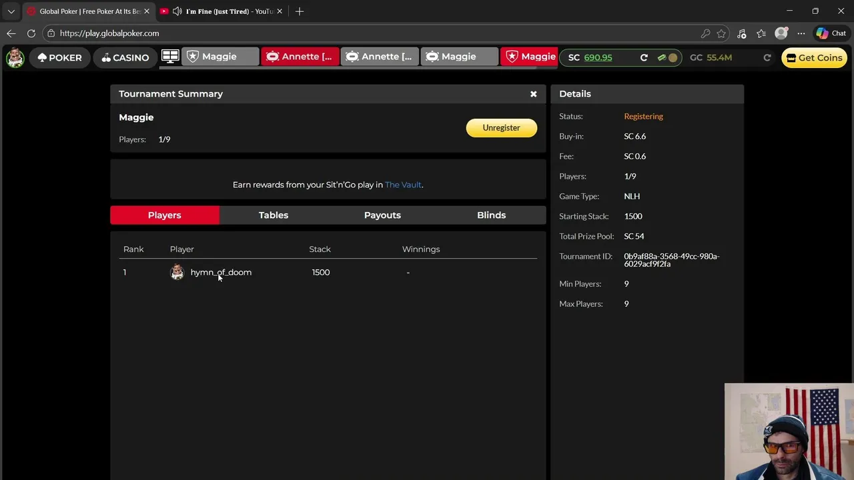Select the Tables tab
Viewport: 854px width, 480px height.
coord(274,215)
